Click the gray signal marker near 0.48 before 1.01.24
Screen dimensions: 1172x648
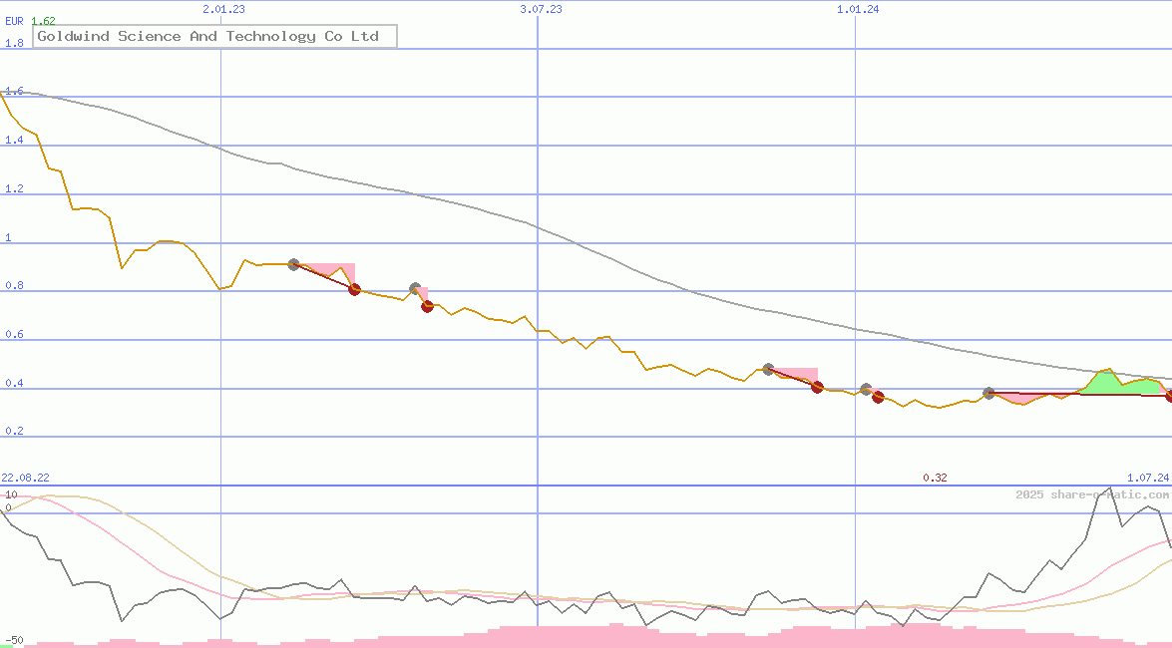(768, 369)
